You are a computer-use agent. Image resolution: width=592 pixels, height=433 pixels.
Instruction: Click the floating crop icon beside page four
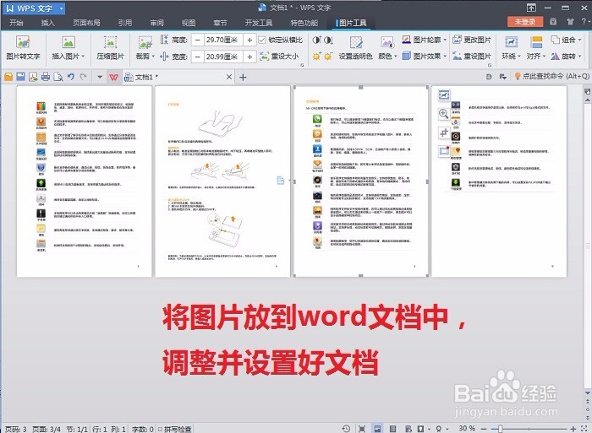coord(444,133)
